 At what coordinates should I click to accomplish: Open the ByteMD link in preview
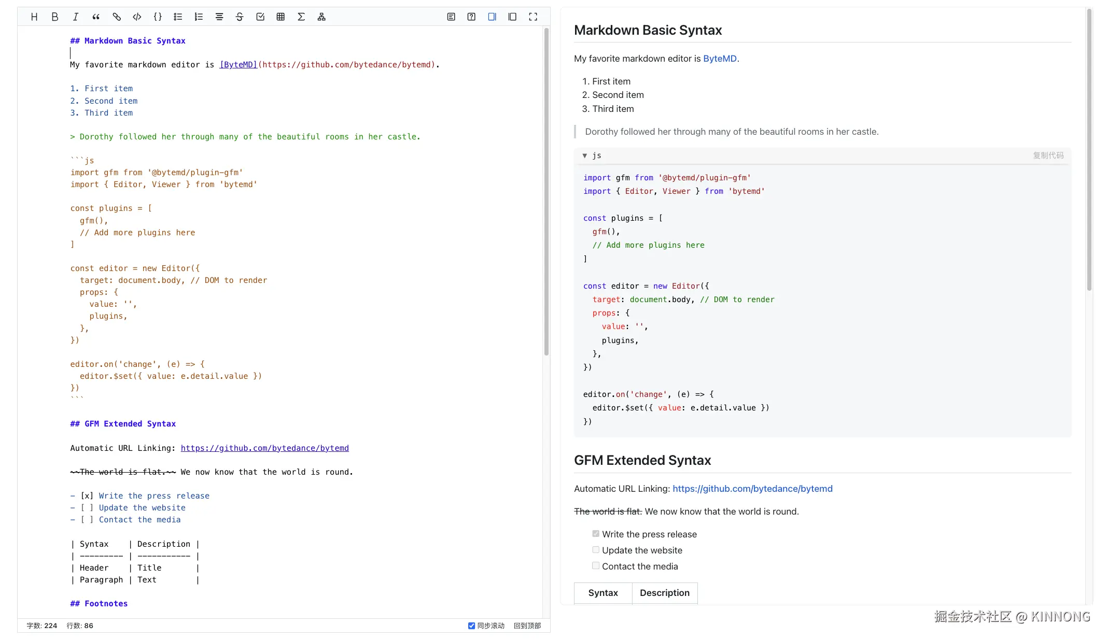720,59
